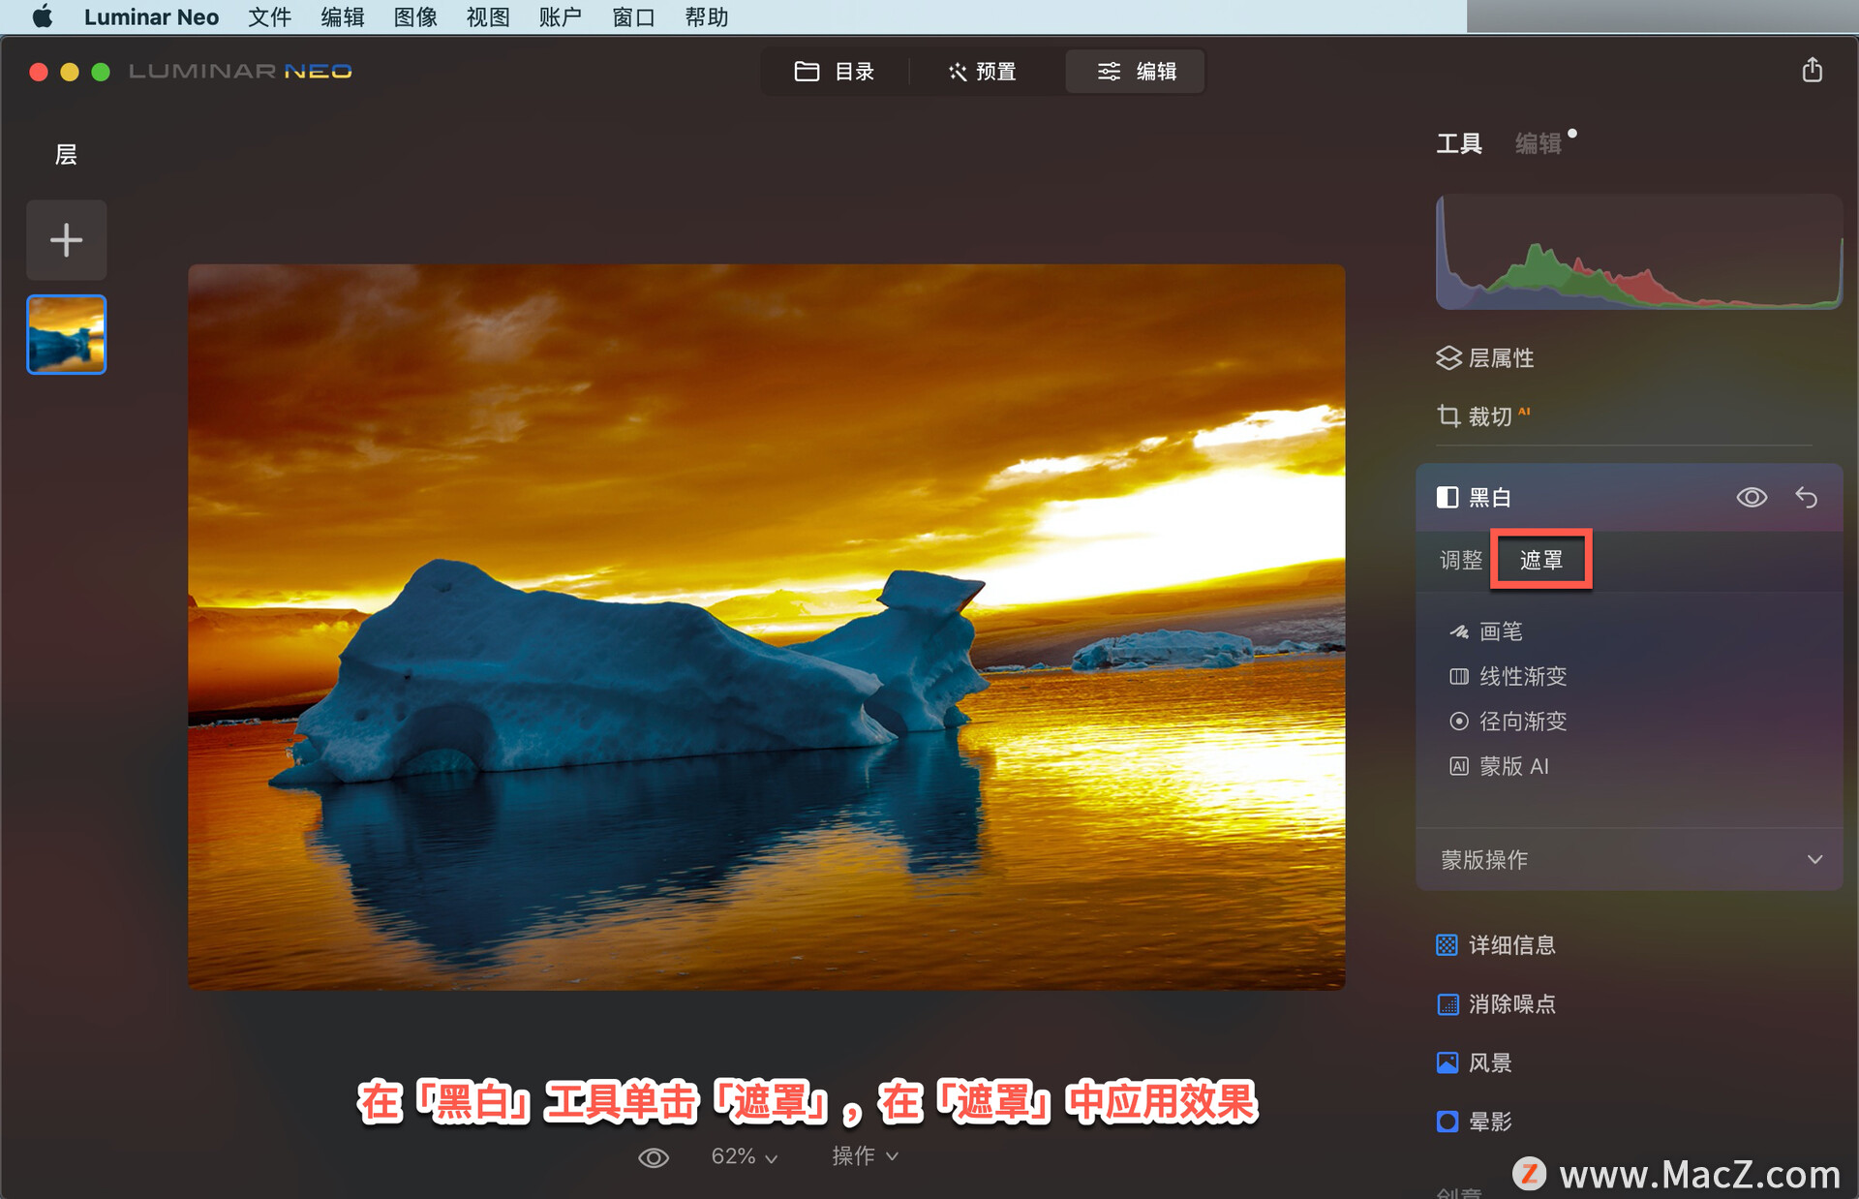The width and height of the screenshot is (1859, 1199).
Task: Select the 编辑 edit mode button
Action: click(x=1136, y=72)
